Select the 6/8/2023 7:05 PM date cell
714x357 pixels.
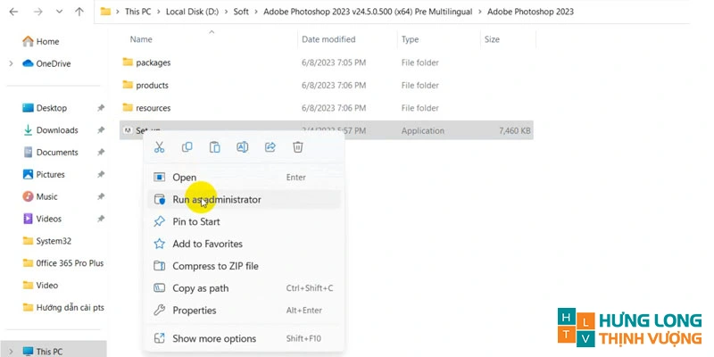coord(334,62)
